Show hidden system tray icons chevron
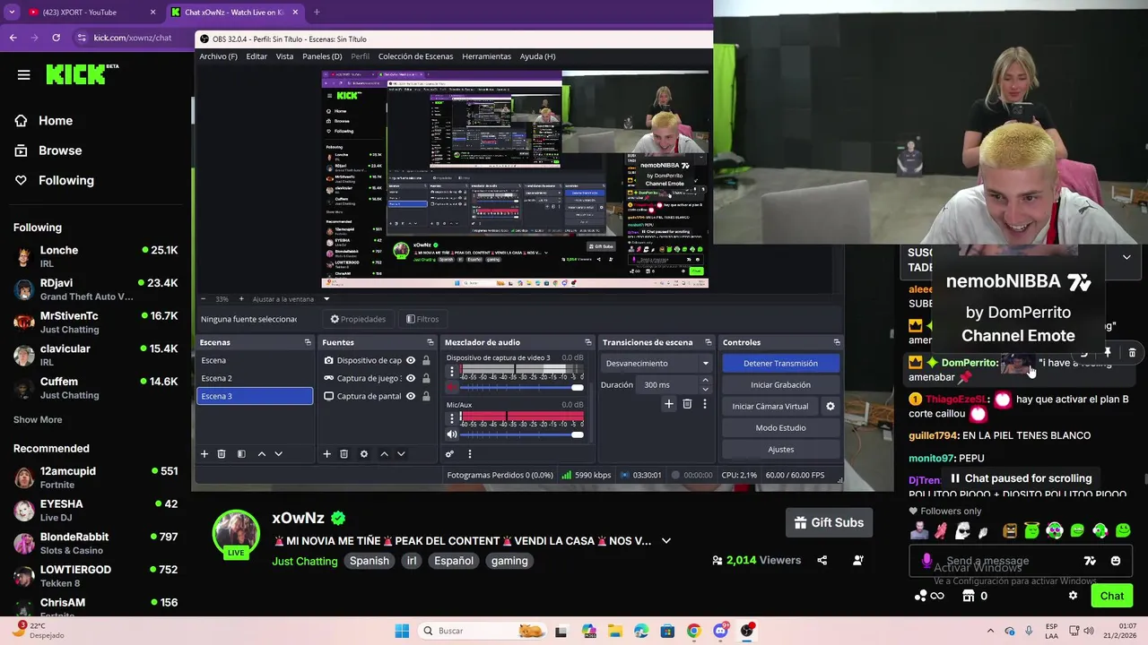Viewport: 1148px width, 645px height. [x=990, y=631]
